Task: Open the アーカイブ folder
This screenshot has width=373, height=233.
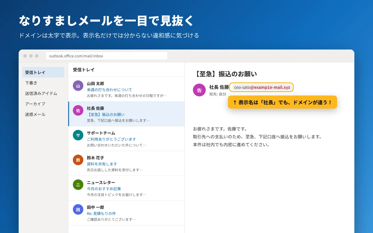Action: coord(43,104)
